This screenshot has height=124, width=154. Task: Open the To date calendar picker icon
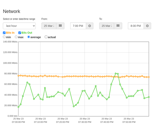(x=118, y=26)
